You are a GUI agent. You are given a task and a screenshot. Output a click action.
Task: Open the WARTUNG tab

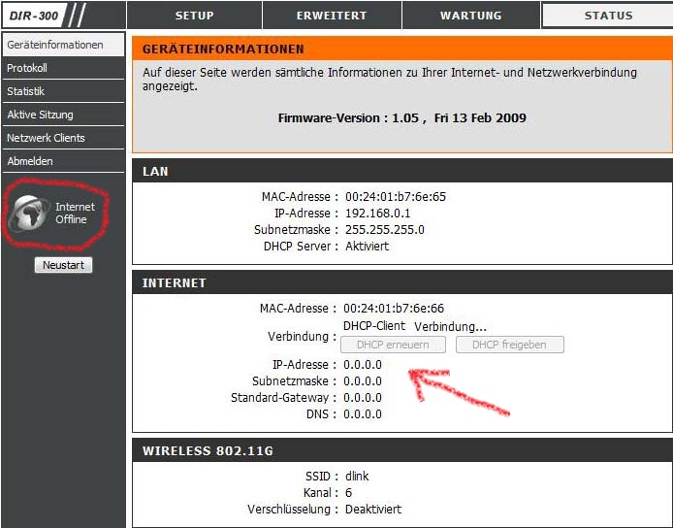coord(471,16)
